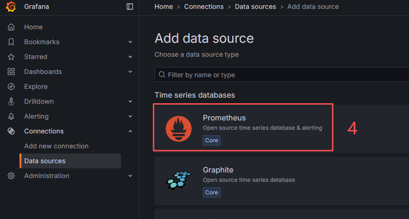The height and width of the screenshot is (219, 409).
Task: Open Home in the sidebar
Action: (34, 27)
